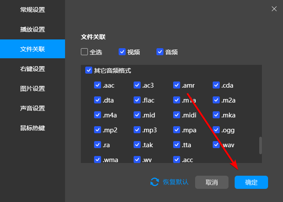Uncheck the .amr format checkbox
The image size is (283, 202).
[177, 85]
